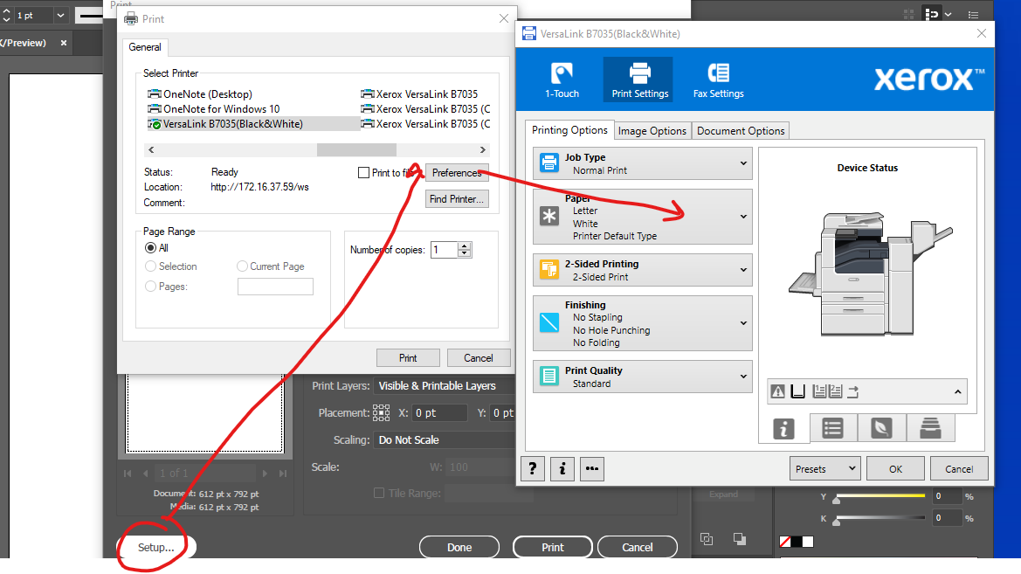Viewport: 1021px width, 574px height.
Task: Click the Find Printer button
Action: pyautogui.click(x=457, y=198)
